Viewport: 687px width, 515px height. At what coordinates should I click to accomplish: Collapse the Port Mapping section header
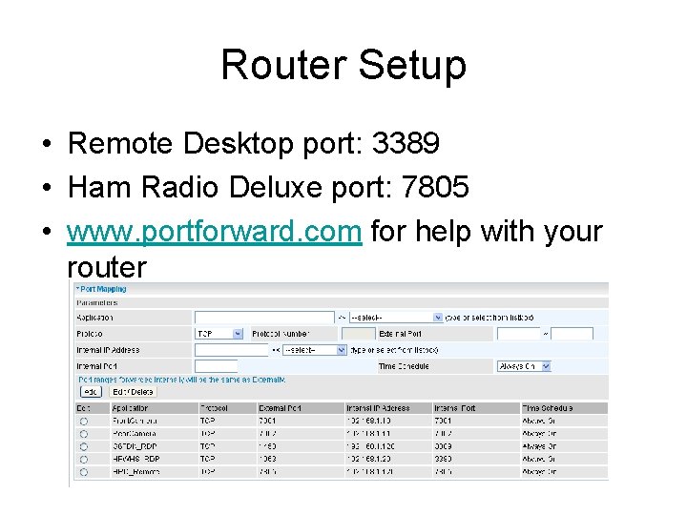[x=101, y=289]
